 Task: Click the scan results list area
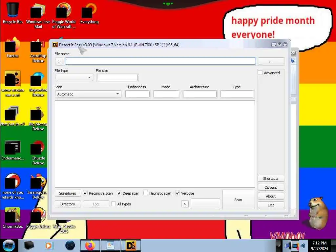155,144
